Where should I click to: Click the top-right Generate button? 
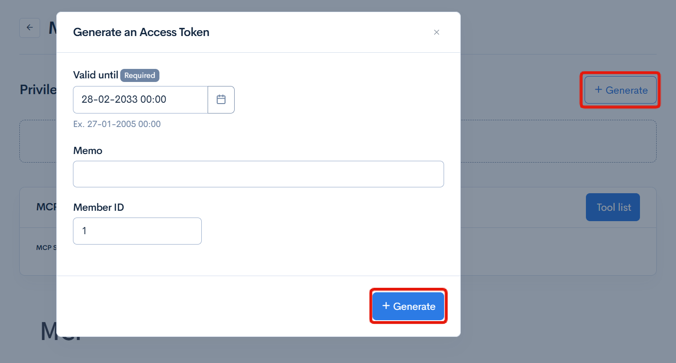pos(620,90)
